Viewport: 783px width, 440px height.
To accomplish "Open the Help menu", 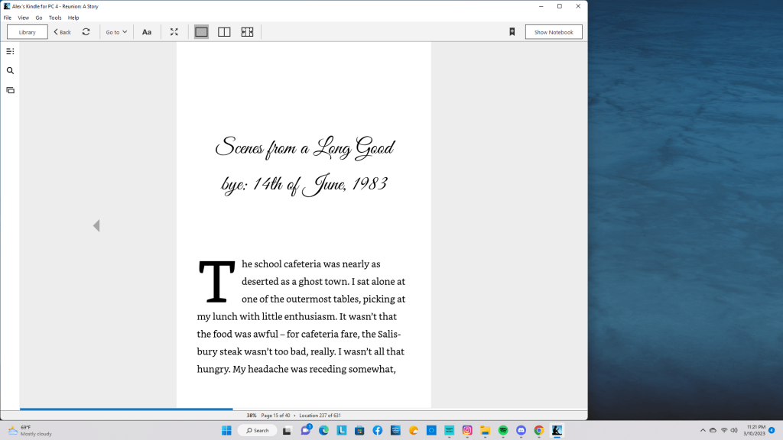I will tap(73, 18).
